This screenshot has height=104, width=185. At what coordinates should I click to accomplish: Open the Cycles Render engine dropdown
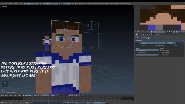click(x=68, y=4)
